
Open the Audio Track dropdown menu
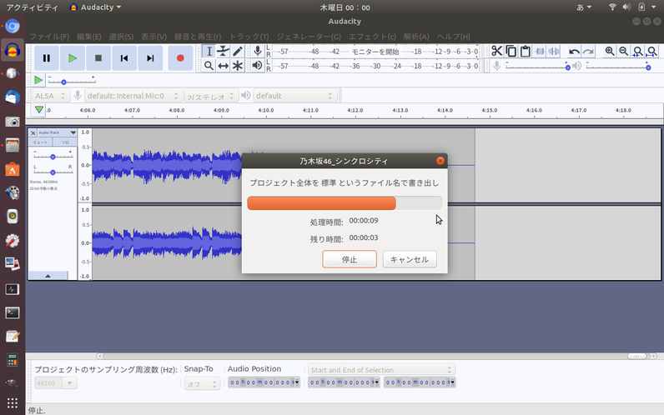57,132
